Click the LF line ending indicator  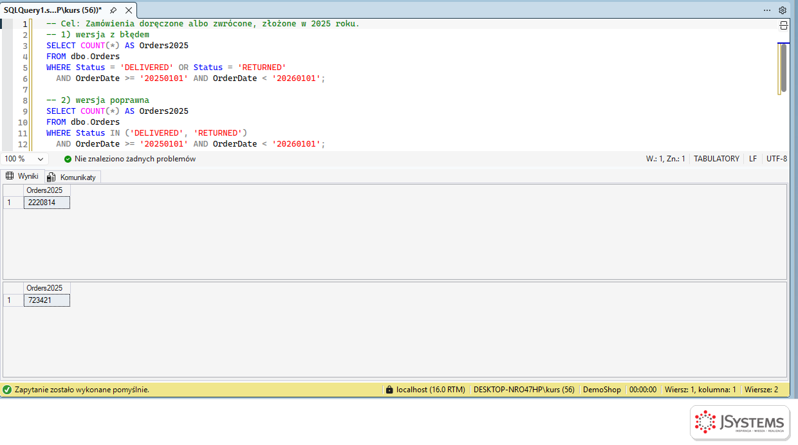(753, 159)
